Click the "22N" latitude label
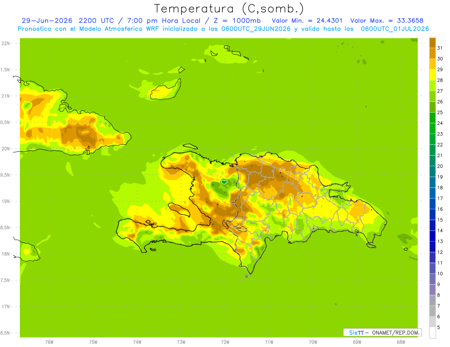450x347 pixels. pos(6,43)
